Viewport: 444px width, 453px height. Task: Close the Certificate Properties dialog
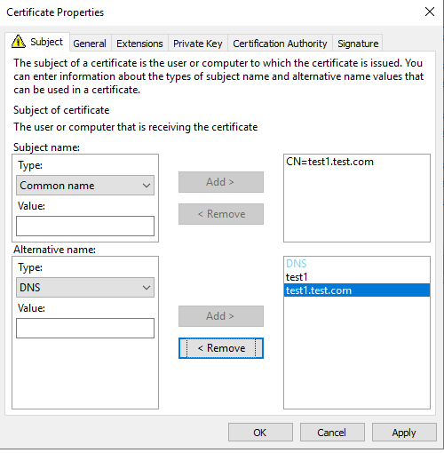tap(430, 12)
